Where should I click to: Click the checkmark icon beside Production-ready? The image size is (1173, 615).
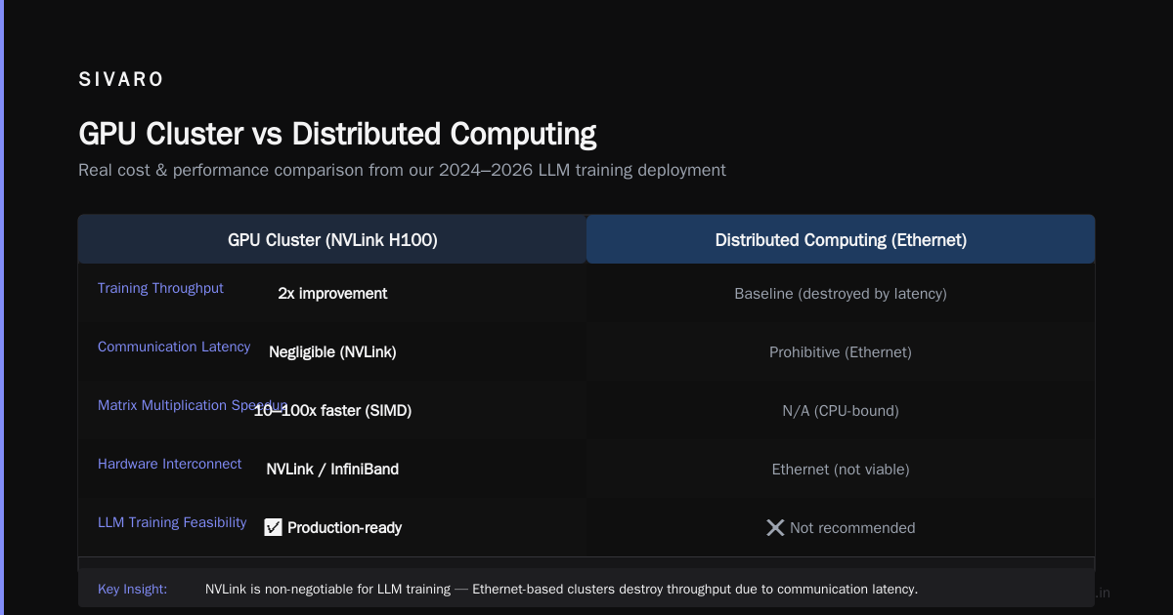pos(273,527)
